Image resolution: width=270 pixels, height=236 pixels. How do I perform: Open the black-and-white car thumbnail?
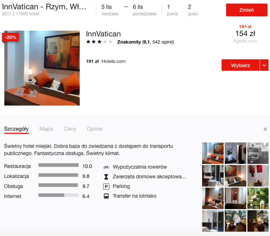click(x=258, y=153)
